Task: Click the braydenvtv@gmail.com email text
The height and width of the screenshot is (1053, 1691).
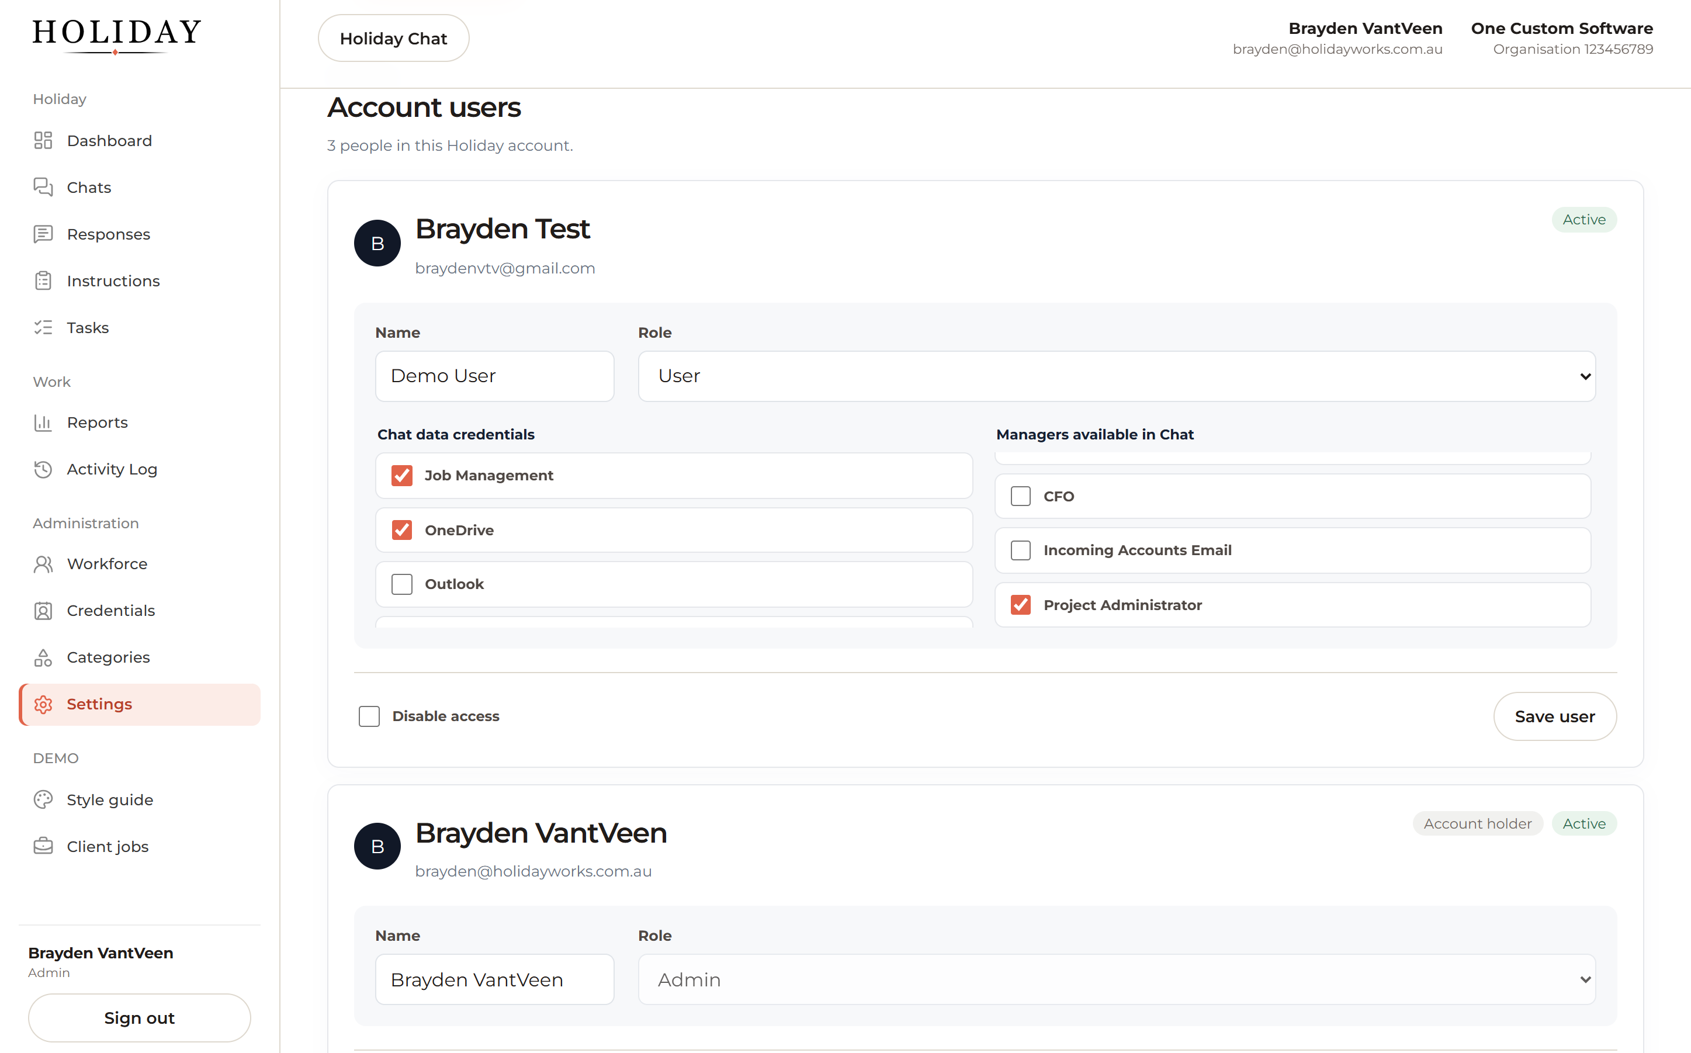Action: coord(505,268)
